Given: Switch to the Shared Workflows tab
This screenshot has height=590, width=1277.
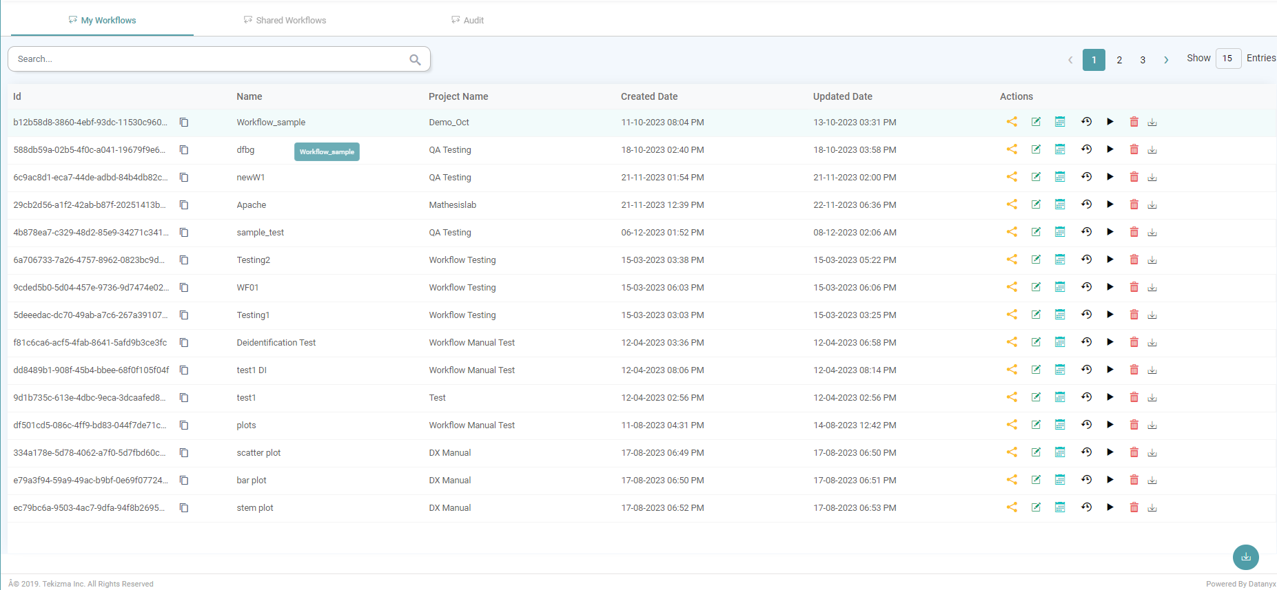Looking at the screenshot, I should tap(285, 20).
